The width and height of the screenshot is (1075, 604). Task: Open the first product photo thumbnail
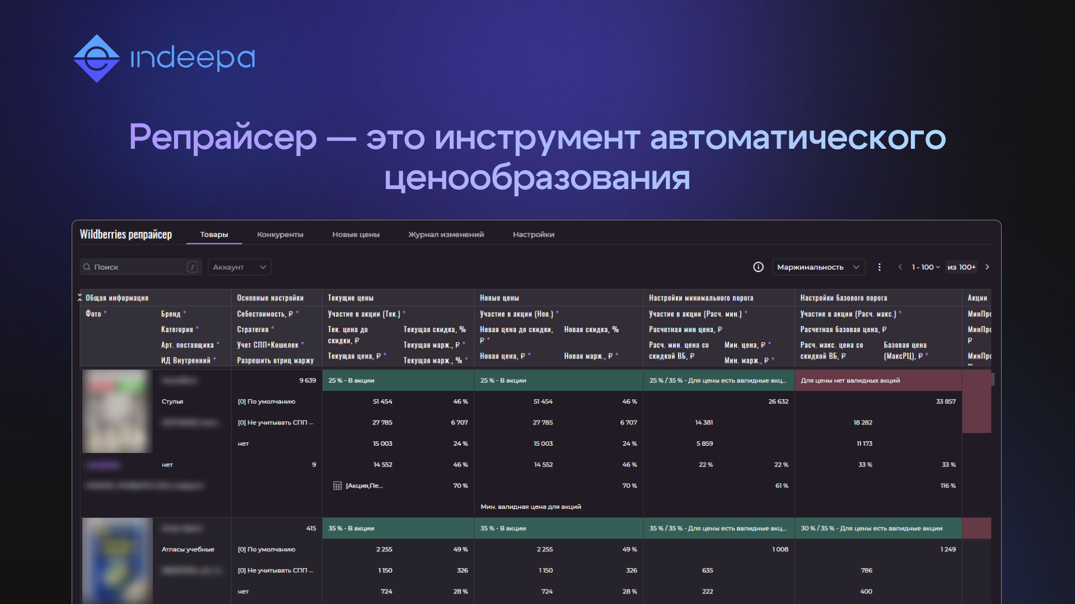click(117, 411)
